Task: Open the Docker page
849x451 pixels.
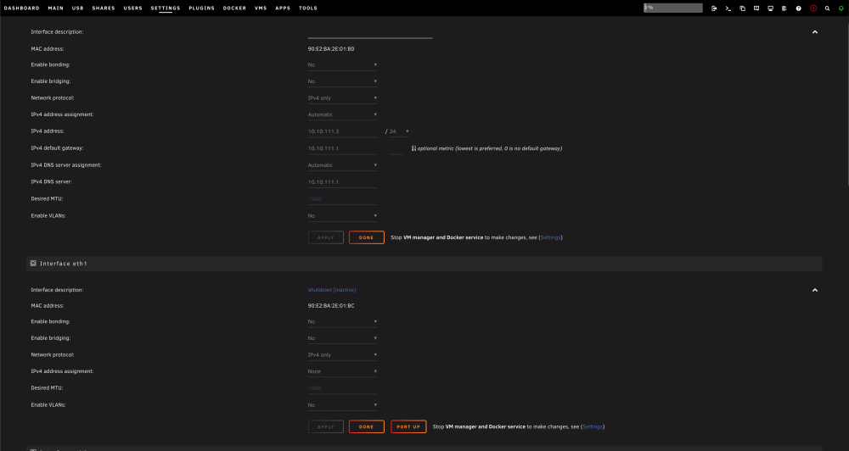Action: click(x=234, y=8)
